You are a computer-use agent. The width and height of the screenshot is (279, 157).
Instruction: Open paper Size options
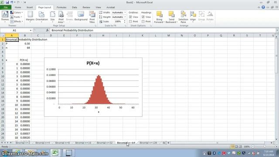[x=52, y=17]
